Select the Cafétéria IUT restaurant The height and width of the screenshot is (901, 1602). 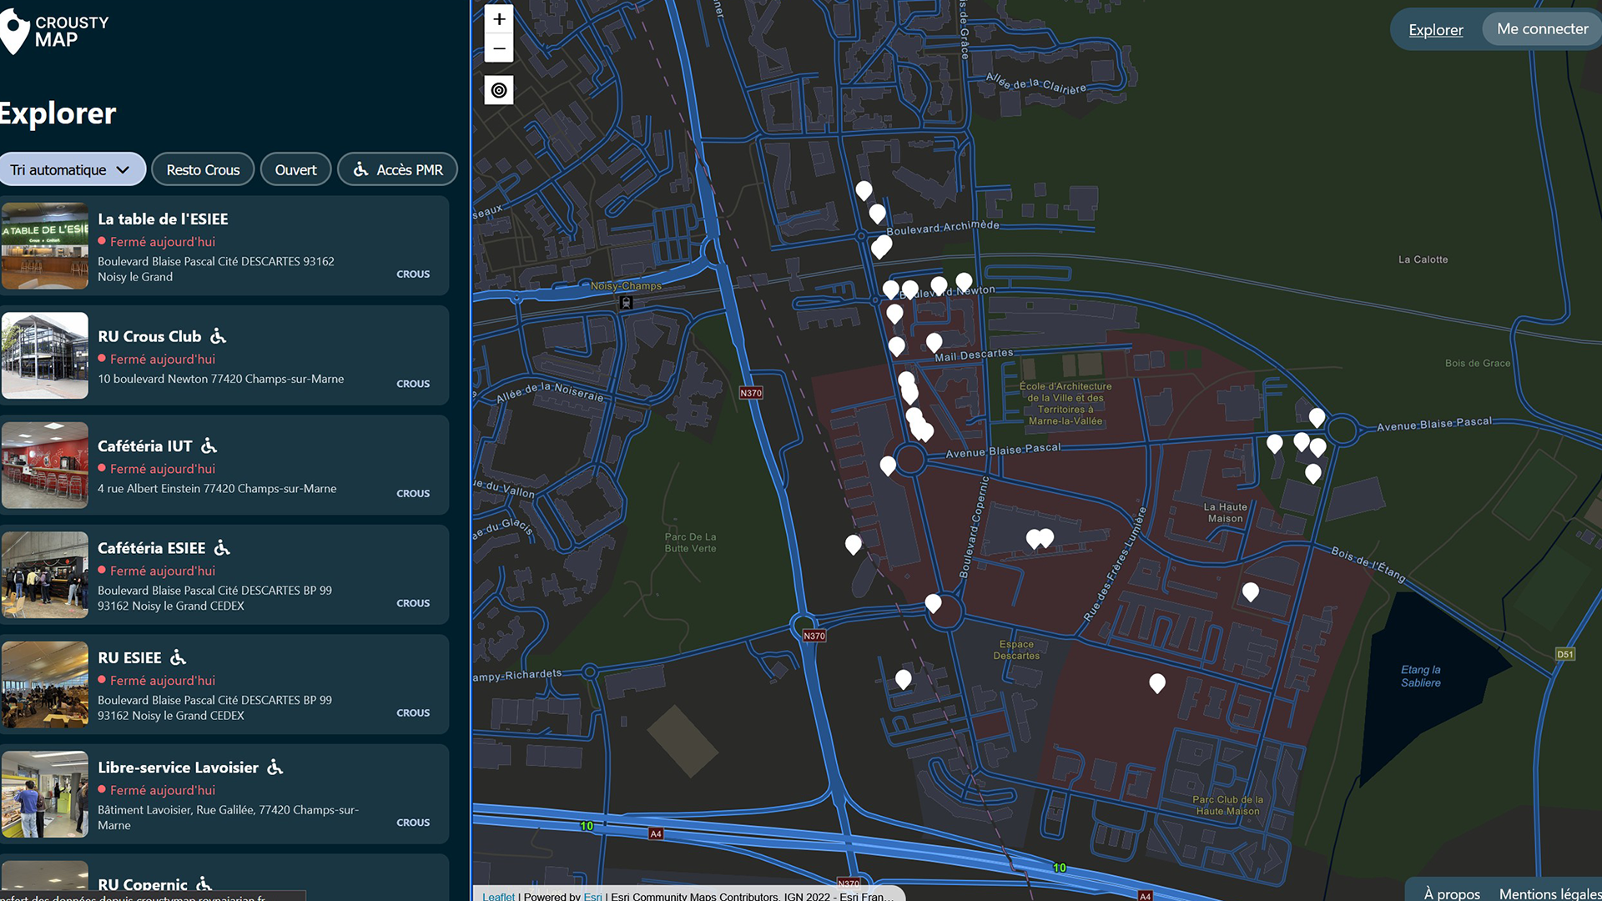point(224,466)
